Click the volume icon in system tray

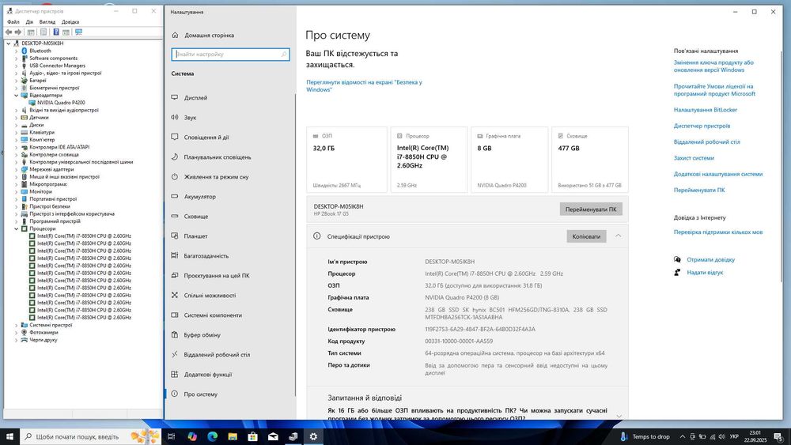721,436
